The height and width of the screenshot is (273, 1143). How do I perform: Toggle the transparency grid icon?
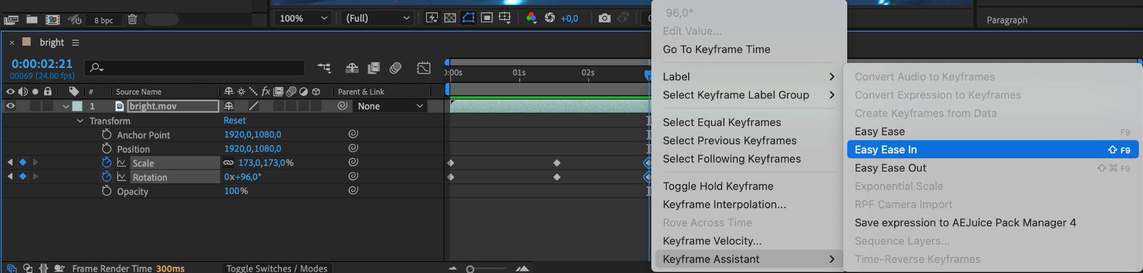[450, 18]
